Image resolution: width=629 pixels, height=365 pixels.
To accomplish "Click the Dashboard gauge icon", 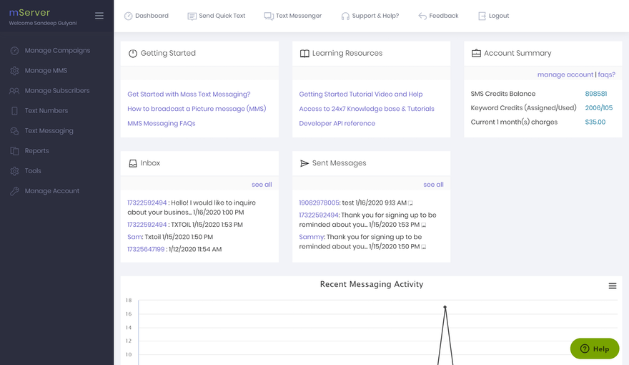I will coord(129,16).
